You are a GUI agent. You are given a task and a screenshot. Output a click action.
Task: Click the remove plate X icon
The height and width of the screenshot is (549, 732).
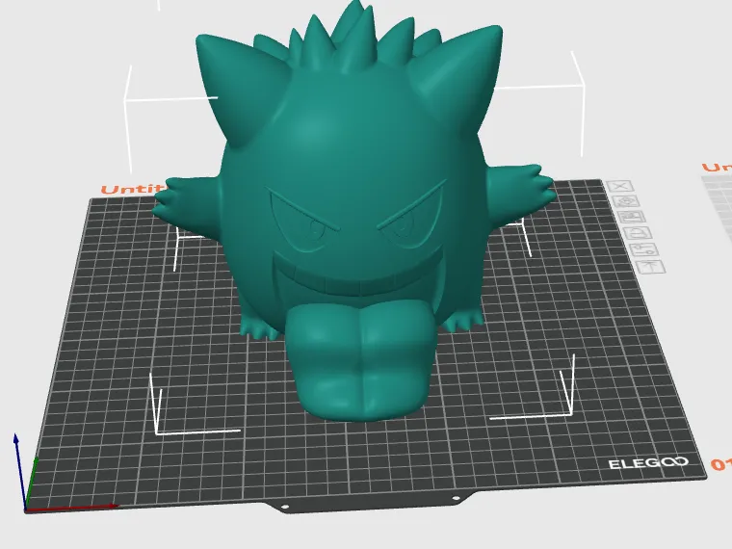click(x=620, y=186)
